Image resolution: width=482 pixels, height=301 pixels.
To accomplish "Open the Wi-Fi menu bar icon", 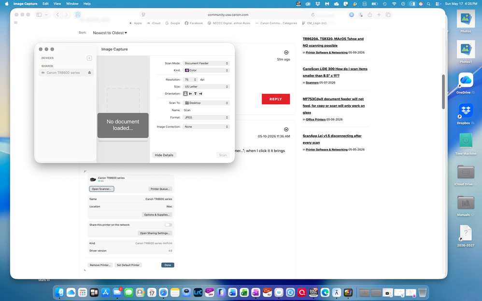I will coord(394,4).
